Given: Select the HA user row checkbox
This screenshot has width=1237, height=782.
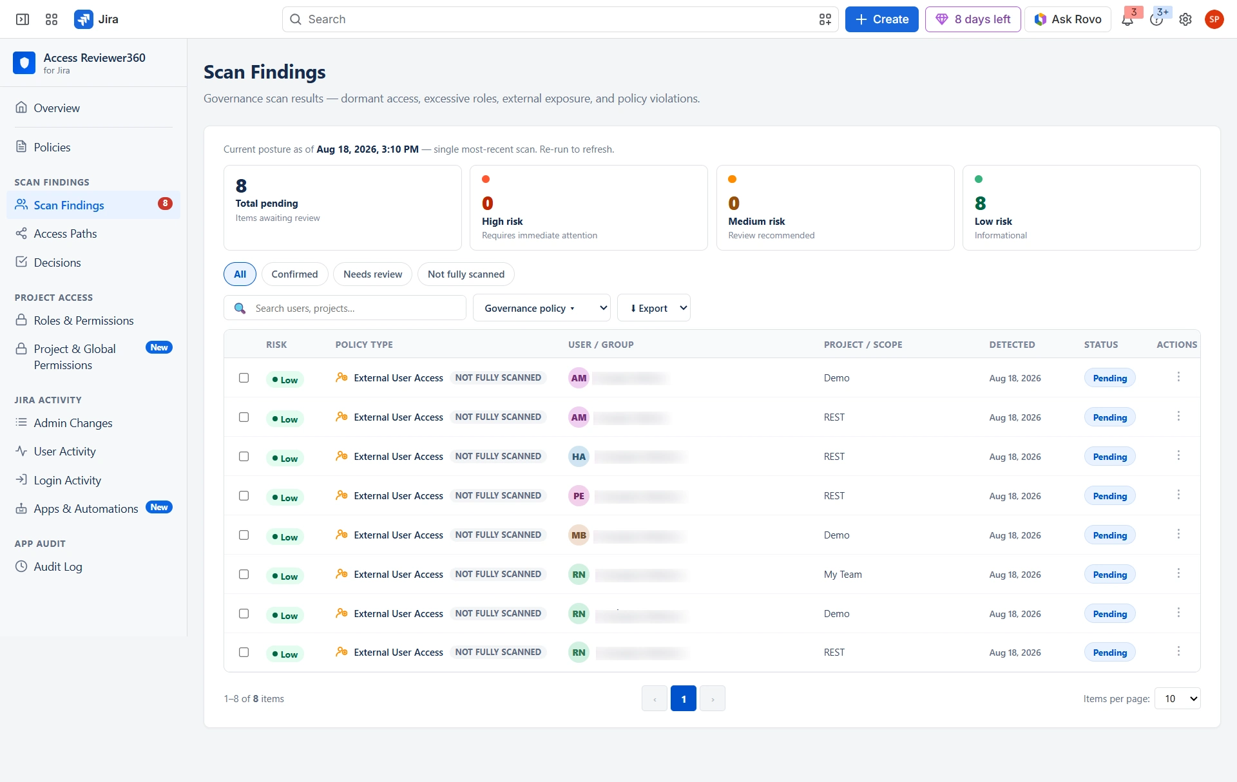Looking at the screenshot, I should pyautogui.click(x=244, y=457).
